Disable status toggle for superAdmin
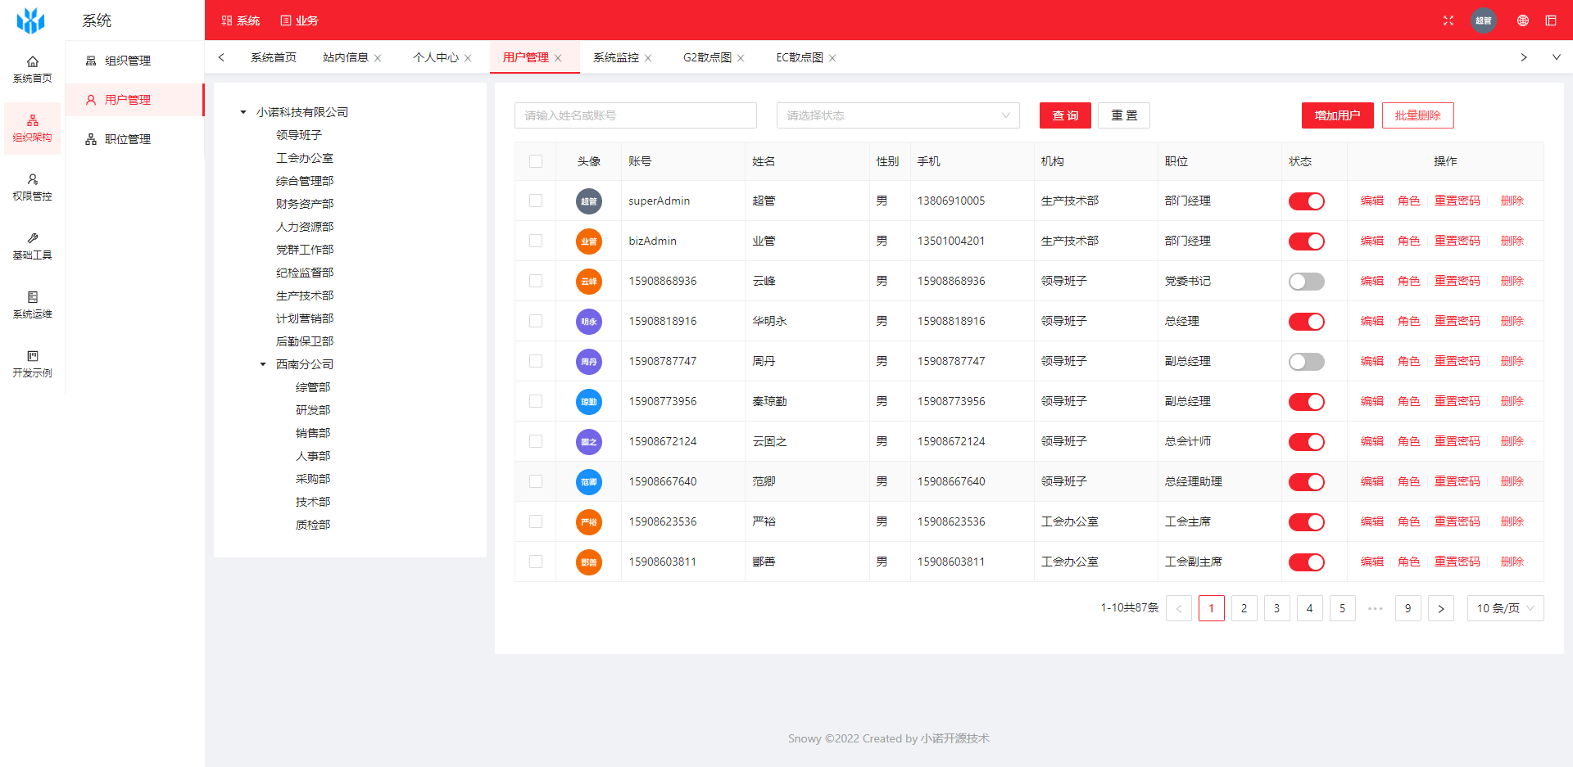 coord(1306,201)
